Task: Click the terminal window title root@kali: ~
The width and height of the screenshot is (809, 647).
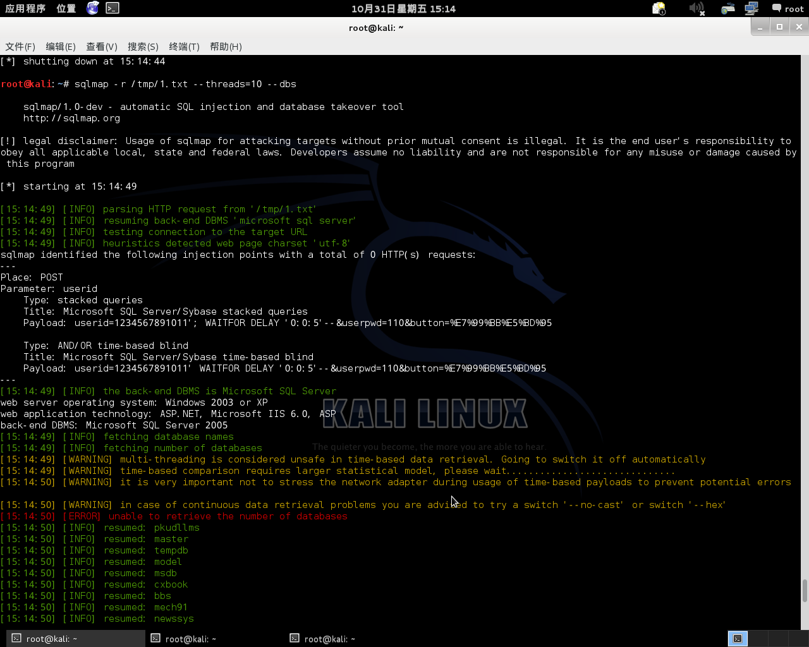Action: click(376, 28)
